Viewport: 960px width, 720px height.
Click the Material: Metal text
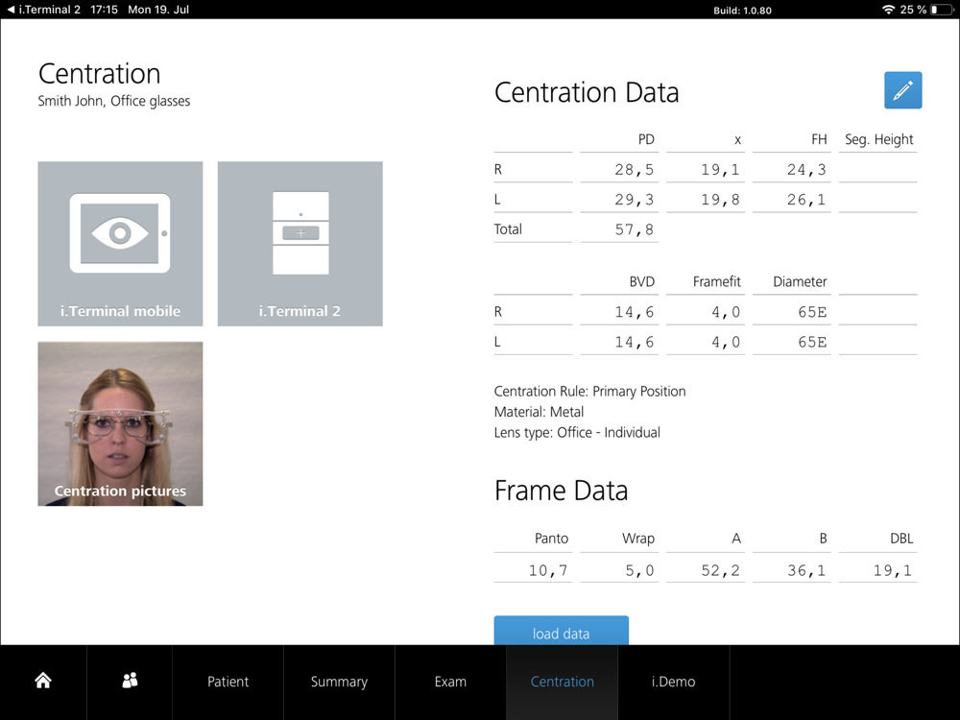539,412
